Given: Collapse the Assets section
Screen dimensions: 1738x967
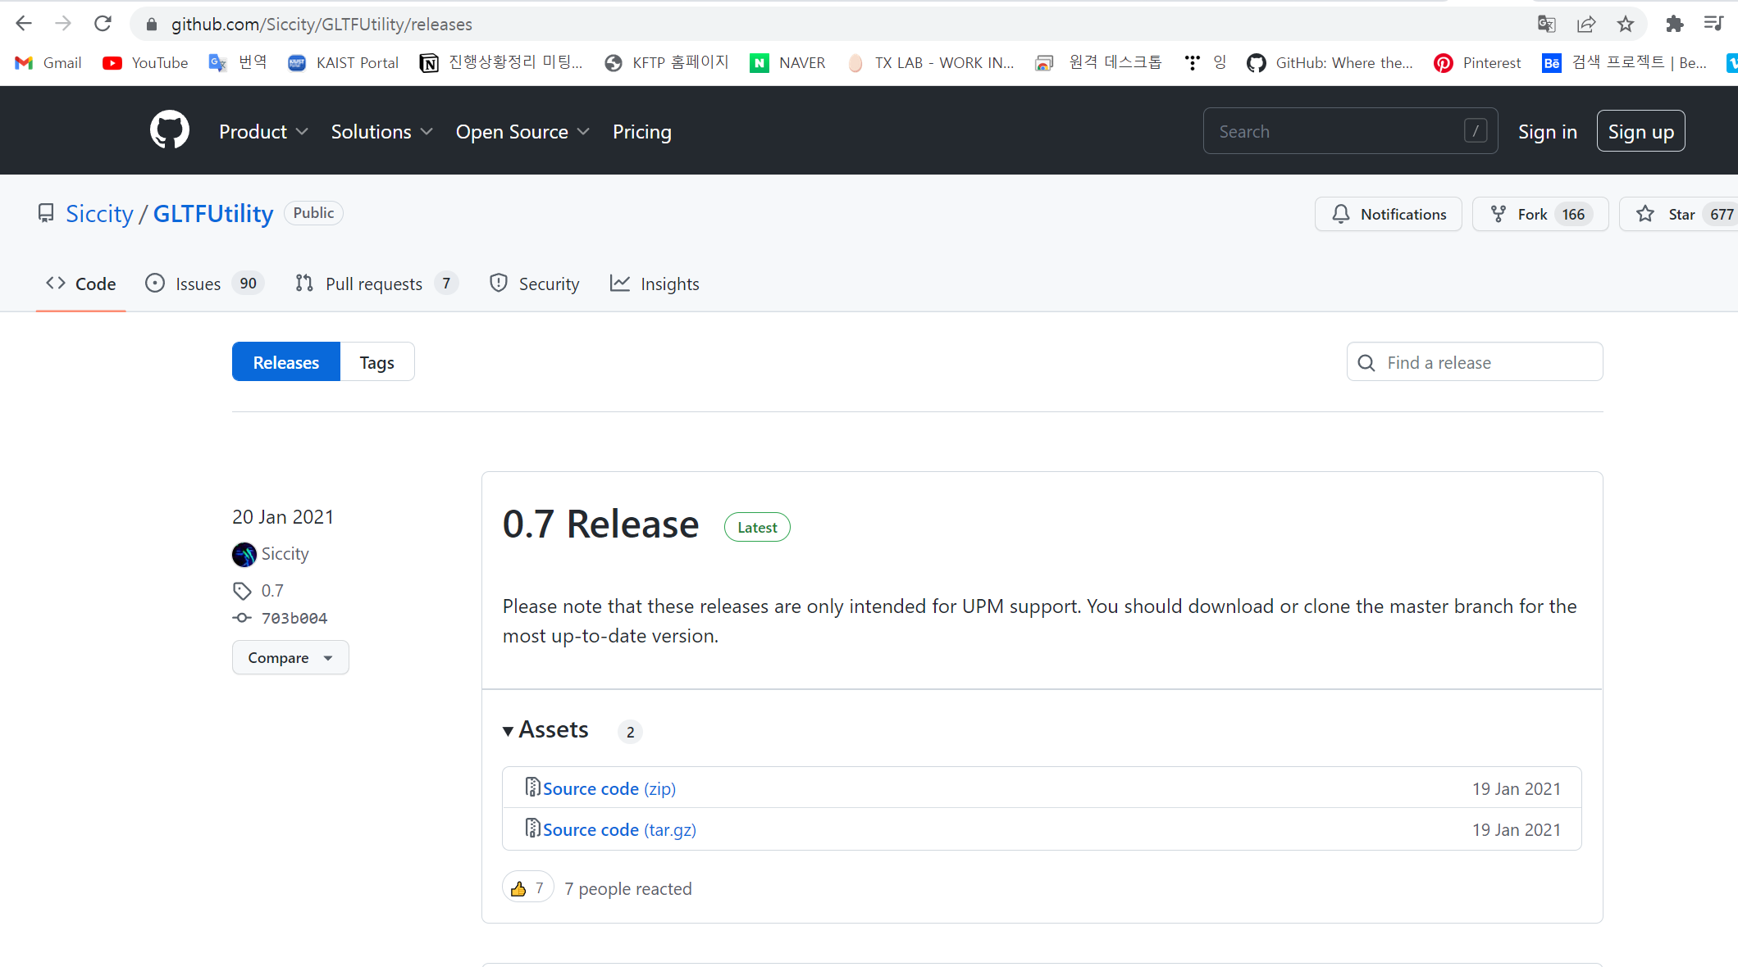Looking at the screenshot, I should click(545, 730).
